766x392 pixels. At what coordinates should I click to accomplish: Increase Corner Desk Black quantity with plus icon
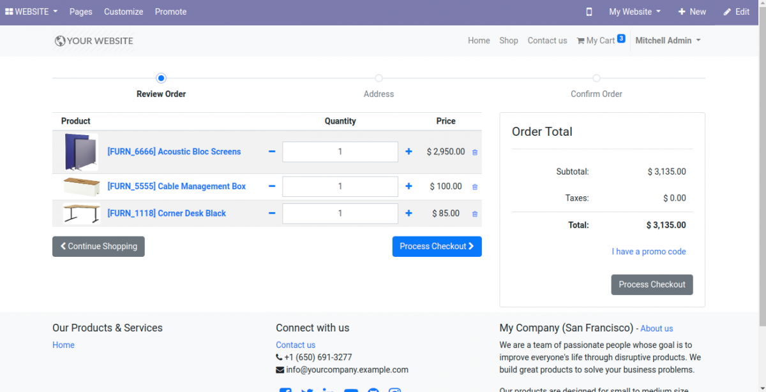409,214
